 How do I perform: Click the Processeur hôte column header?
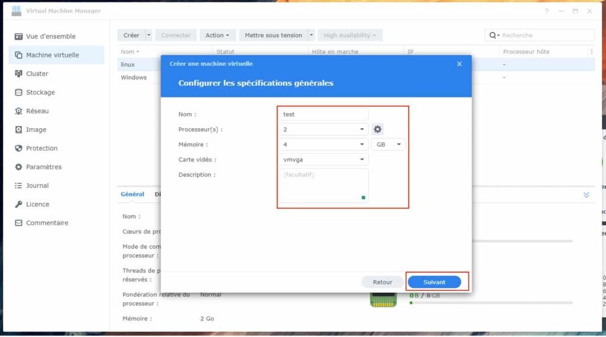tap(526, 51)
